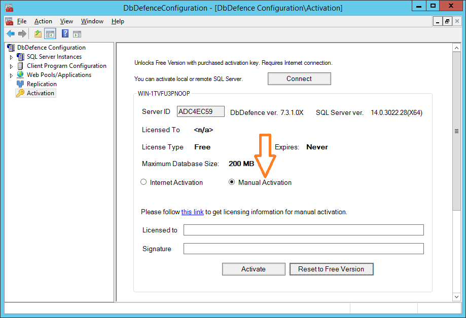Select Internet Activation radio button
This screenshot has height=318, width=466.
(x=144, y=182)
